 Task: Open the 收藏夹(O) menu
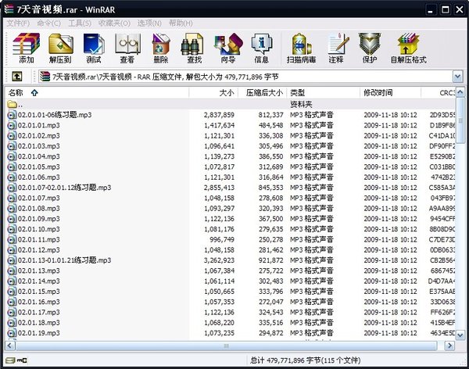tap(114, 23)
